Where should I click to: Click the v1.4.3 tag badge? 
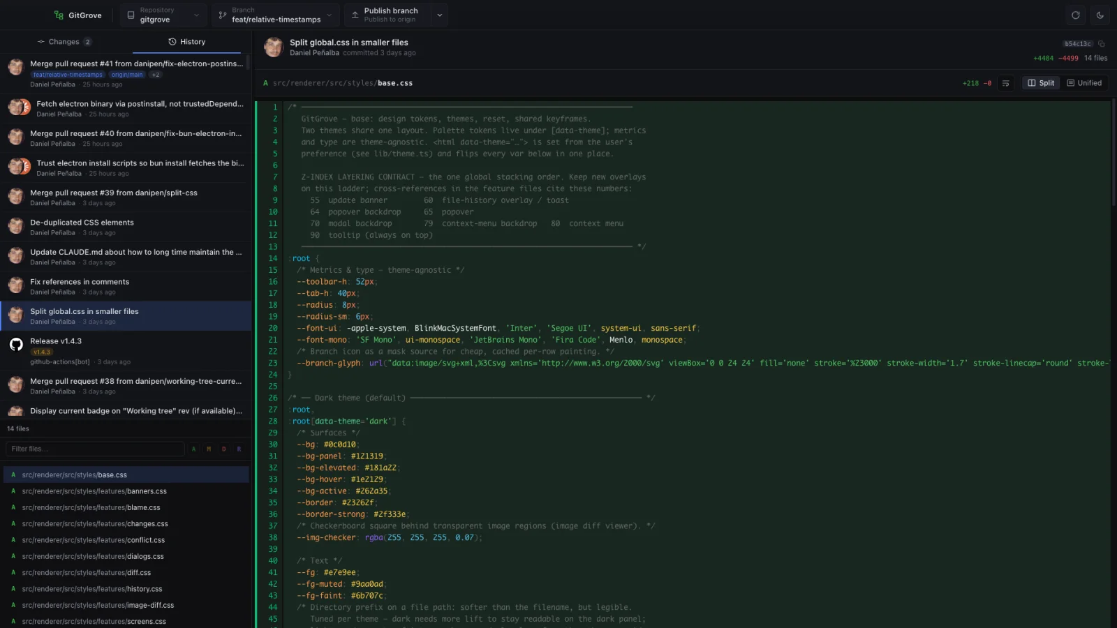[x=42, y=352]
